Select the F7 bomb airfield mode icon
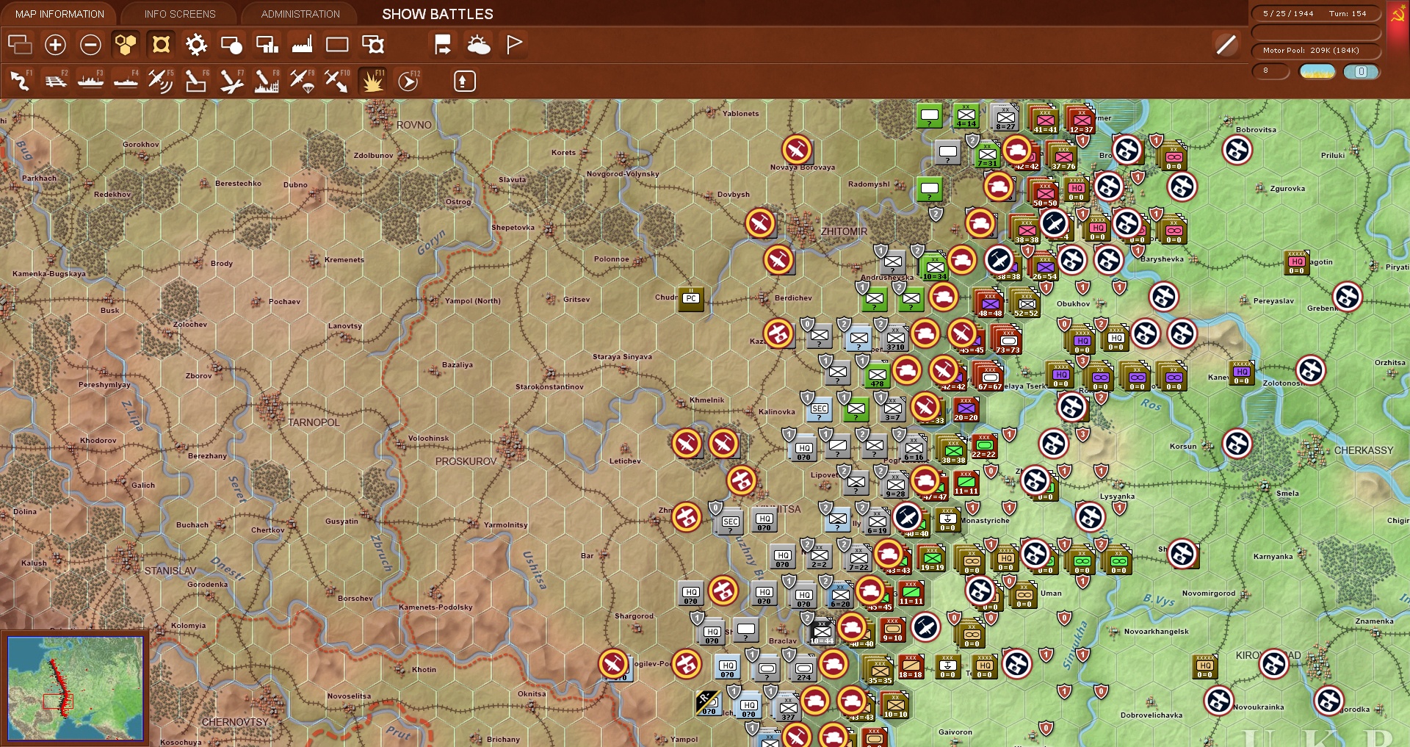The image size is (1410, 747). point(231,81)
